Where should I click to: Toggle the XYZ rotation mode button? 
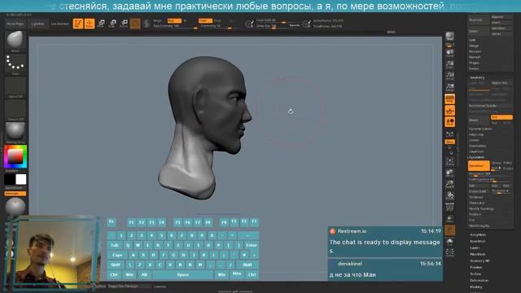pos(450,142)
